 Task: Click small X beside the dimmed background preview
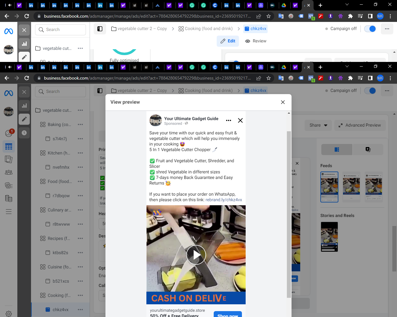point(297,163)
